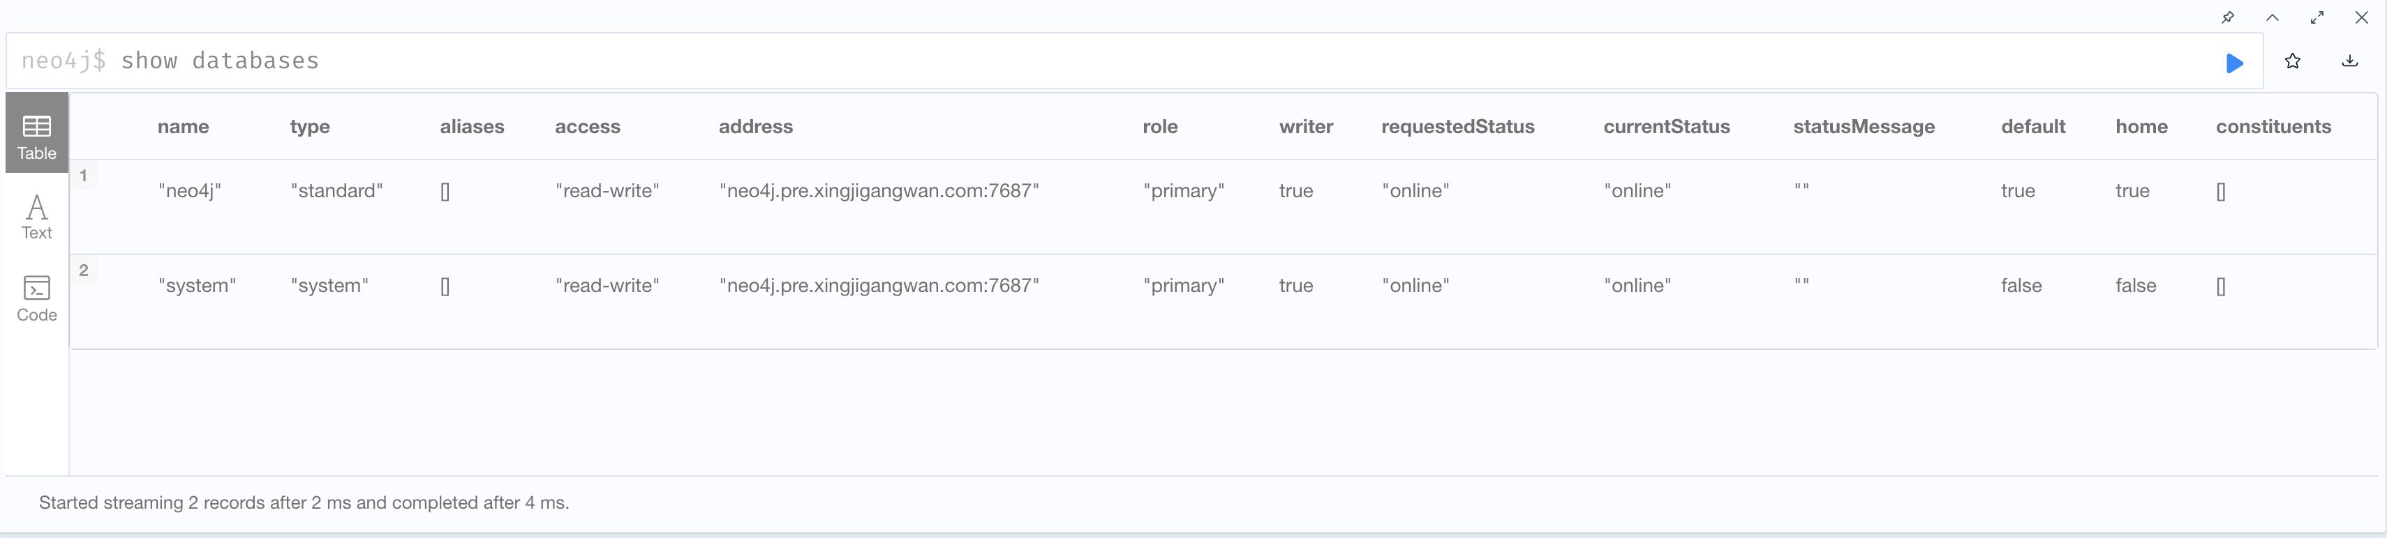This screenshot has height=538, width=2387.
Task: Click row number 2
Action: pyautogui.click(x=83, y=270)
